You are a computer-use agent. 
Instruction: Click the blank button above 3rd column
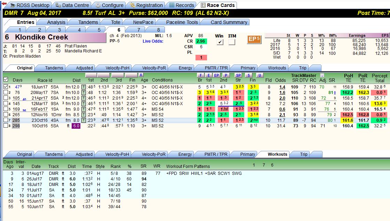[118, 75]
